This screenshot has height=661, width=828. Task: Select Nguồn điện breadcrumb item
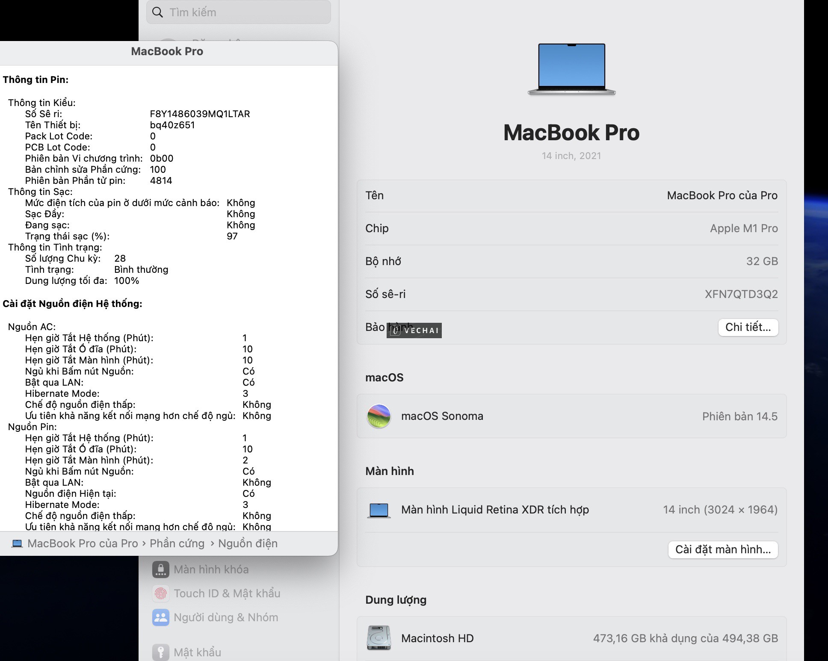(x=248, y=543)
